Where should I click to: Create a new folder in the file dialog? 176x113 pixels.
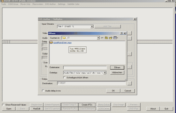110,38
